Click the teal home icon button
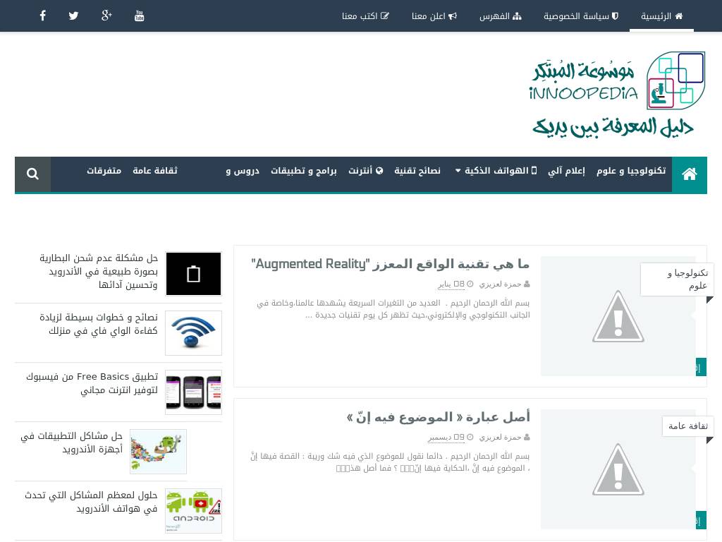This screenshot has height=542, width=722. tap(689, 174)
